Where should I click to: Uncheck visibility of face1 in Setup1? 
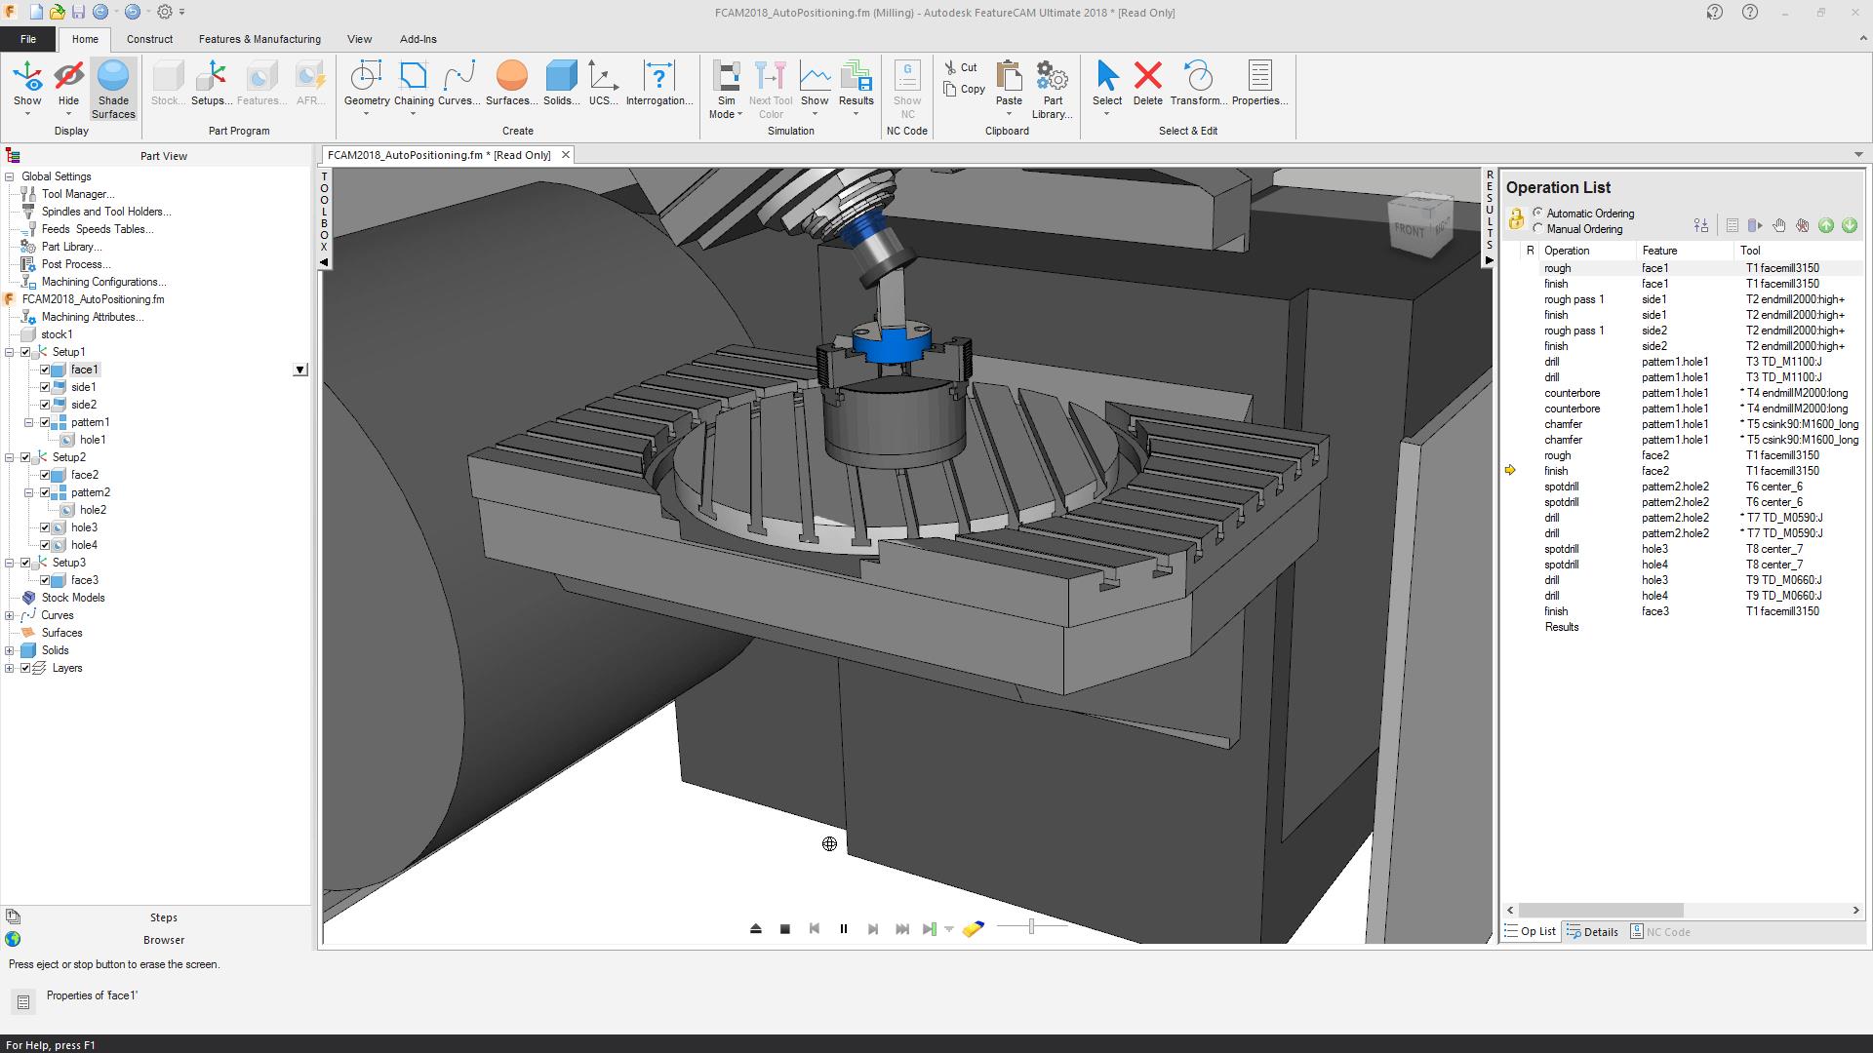tap(46, 370)
